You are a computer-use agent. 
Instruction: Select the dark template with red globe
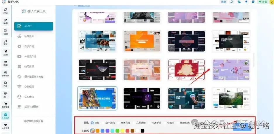pyautogui.click(x=187, y=41)
